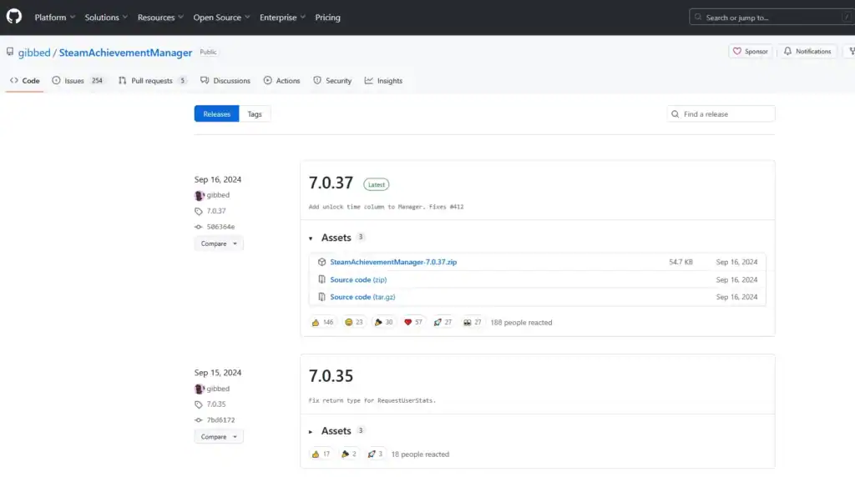Screen dimensions: 855x477
Task: Open the Pull requests tab
Action: 152,81
